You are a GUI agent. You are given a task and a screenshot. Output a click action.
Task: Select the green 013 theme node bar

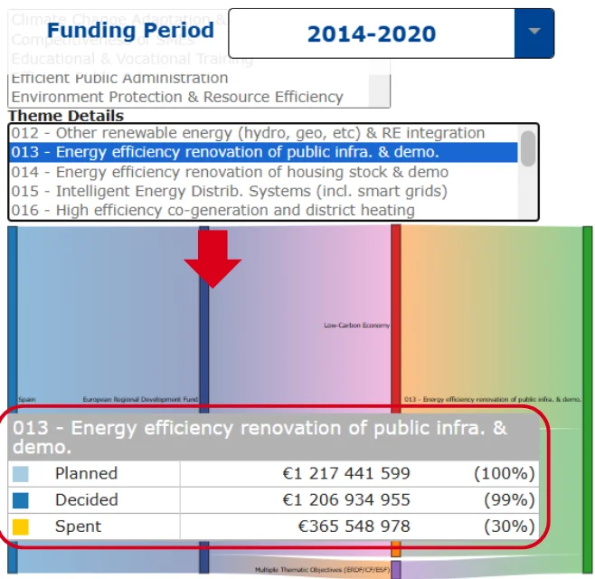pos(587,362)
